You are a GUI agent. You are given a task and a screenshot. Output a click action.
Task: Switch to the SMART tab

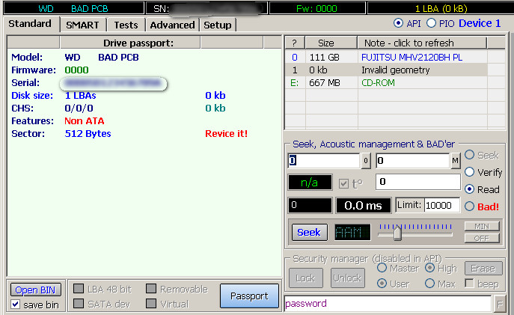point(82,25)
